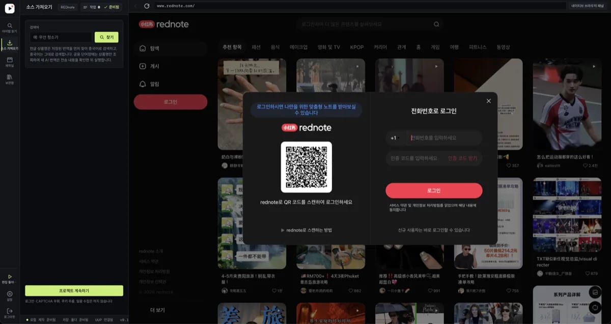Open the 제작실 sidebar icon
The width and height of the screenshot is (611, 324).
(x=10, y=62)
